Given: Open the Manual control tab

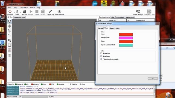Looking at the screenshot, I should [x=130, y=17].
